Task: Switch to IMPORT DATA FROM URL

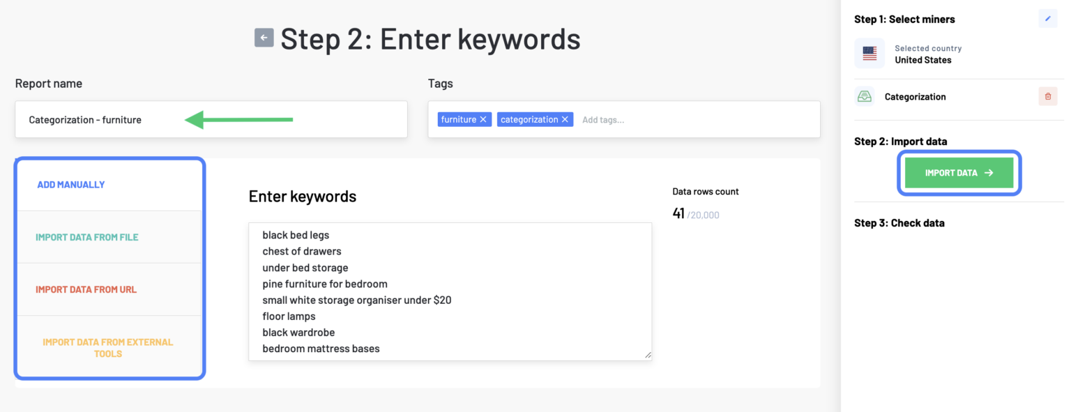Action: 86,289
